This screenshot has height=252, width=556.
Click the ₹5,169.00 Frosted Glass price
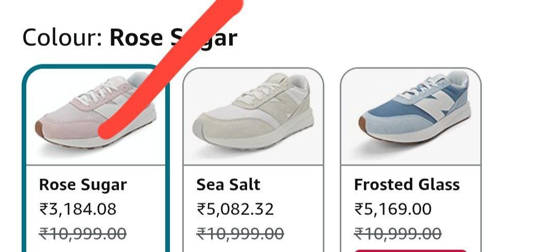tap(392, 209)
